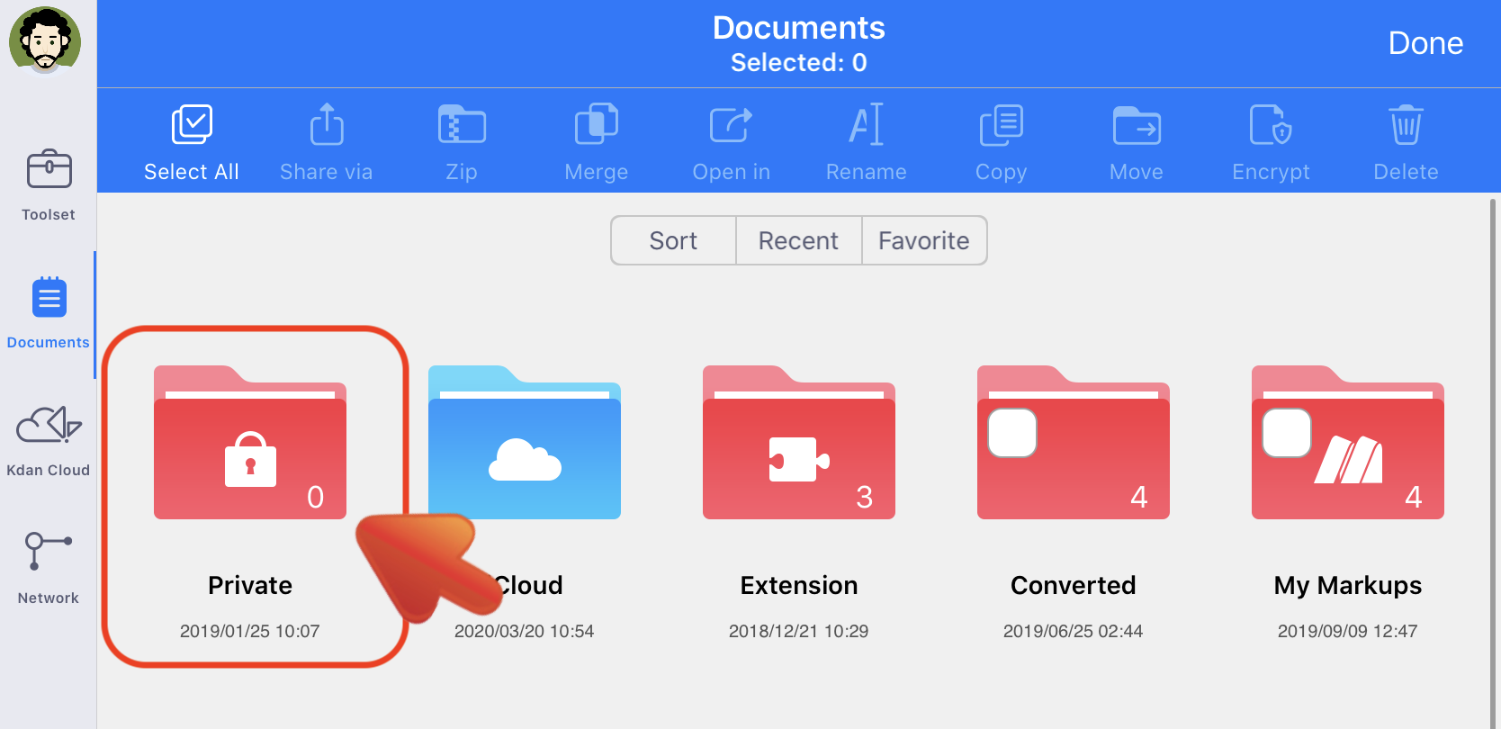Open the user profile avatar
Image resolution: width=1501 pixels, height=729 pixels.
(45, 40)
